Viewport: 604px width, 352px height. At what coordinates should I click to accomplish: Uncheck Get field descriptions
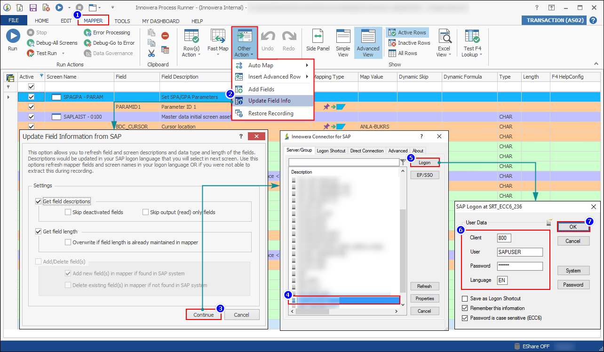[38, 201]
